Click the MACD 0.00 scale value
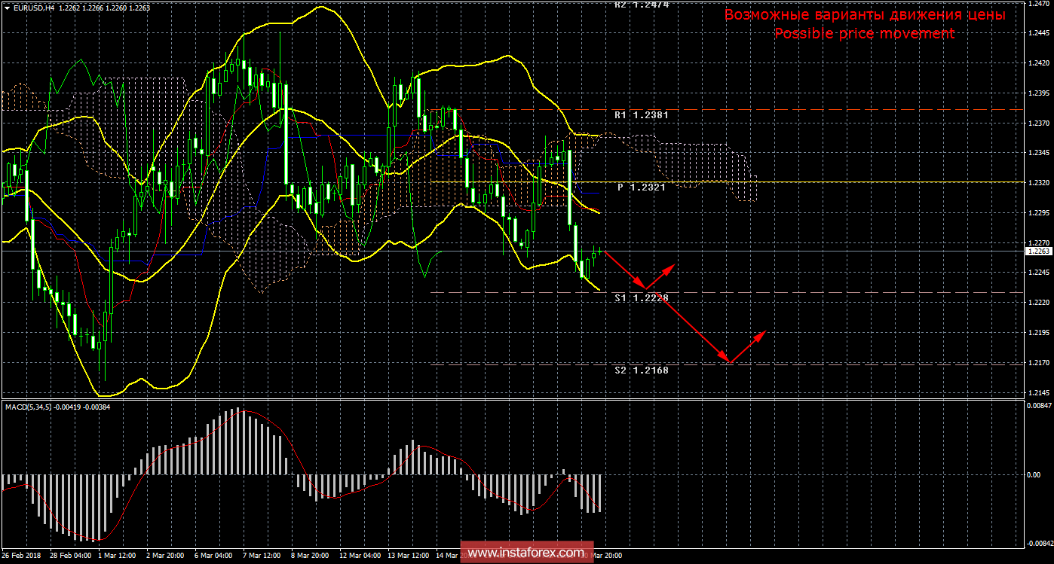The width and height of the screenshot is (1054, 564). 1035,474
